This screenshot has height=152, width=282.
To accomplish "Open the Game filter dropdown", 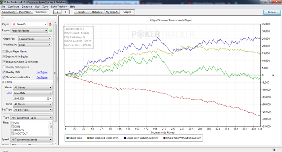I will coord(33,87).
